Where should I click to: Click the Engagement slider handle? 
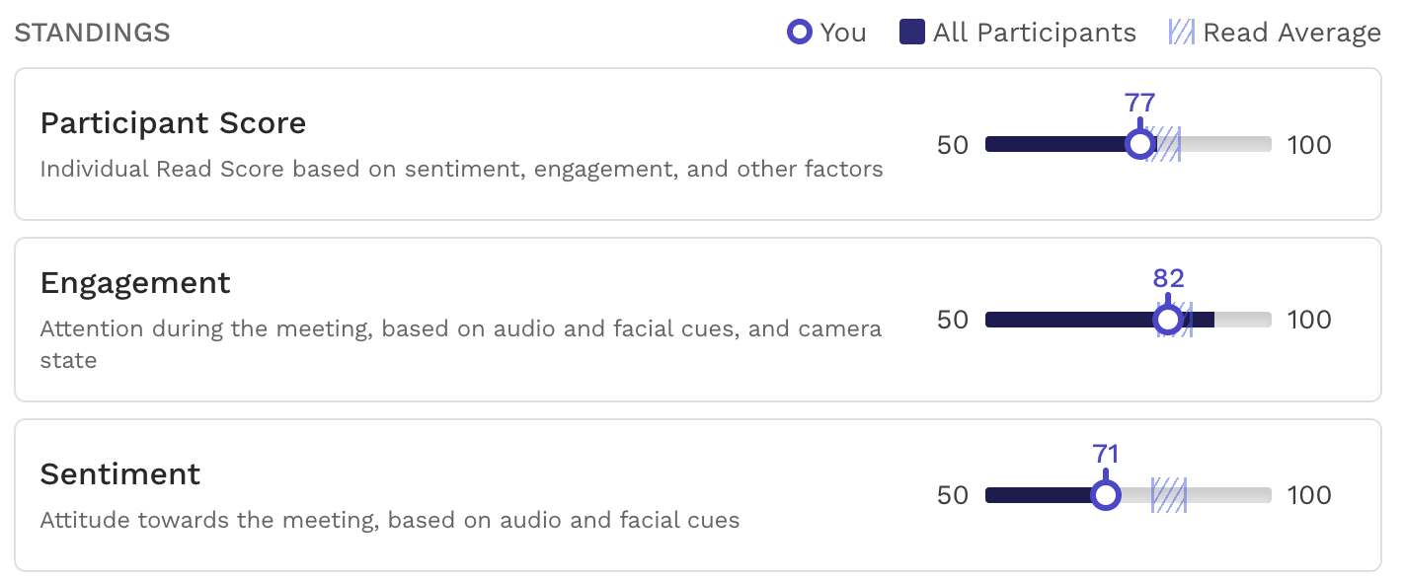(x=1168, y=320)
